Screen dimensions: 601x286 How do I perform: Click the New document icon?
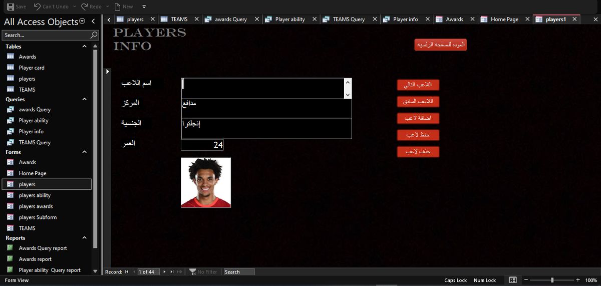[x=117, y=7]
